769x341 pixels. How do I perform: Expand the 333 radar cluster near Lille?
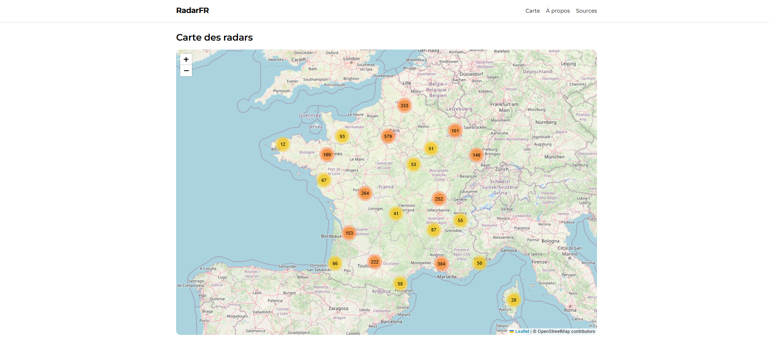pos(404,106)
